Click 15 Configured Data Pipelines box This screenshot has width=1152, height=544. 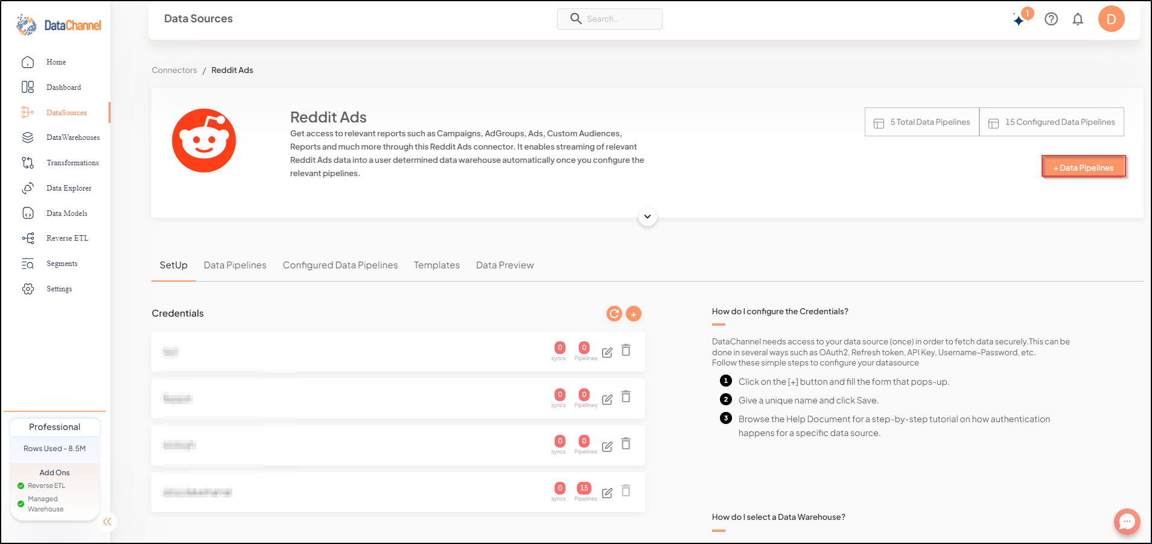1052,122
